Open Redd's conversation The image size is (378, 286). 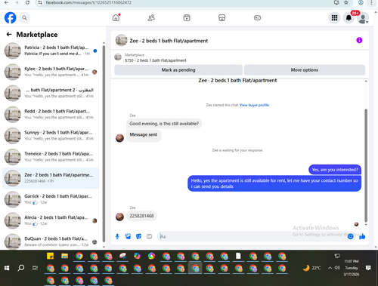pyautogui.click(x=51, y=115)
